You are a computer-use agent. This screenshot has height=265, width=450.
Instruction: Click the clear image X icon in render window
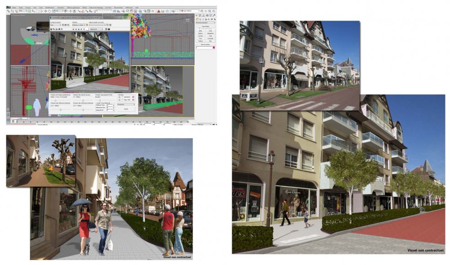coord(62,29)
